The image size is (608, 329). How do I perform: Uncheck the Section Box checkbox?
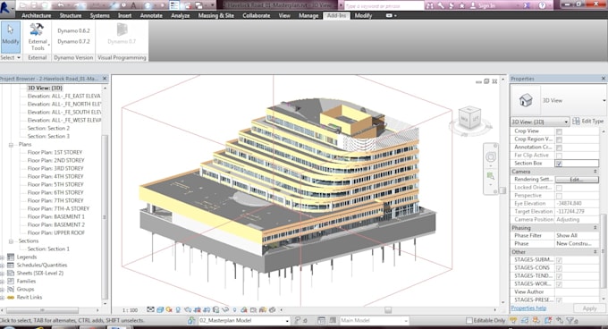(559, 164)
